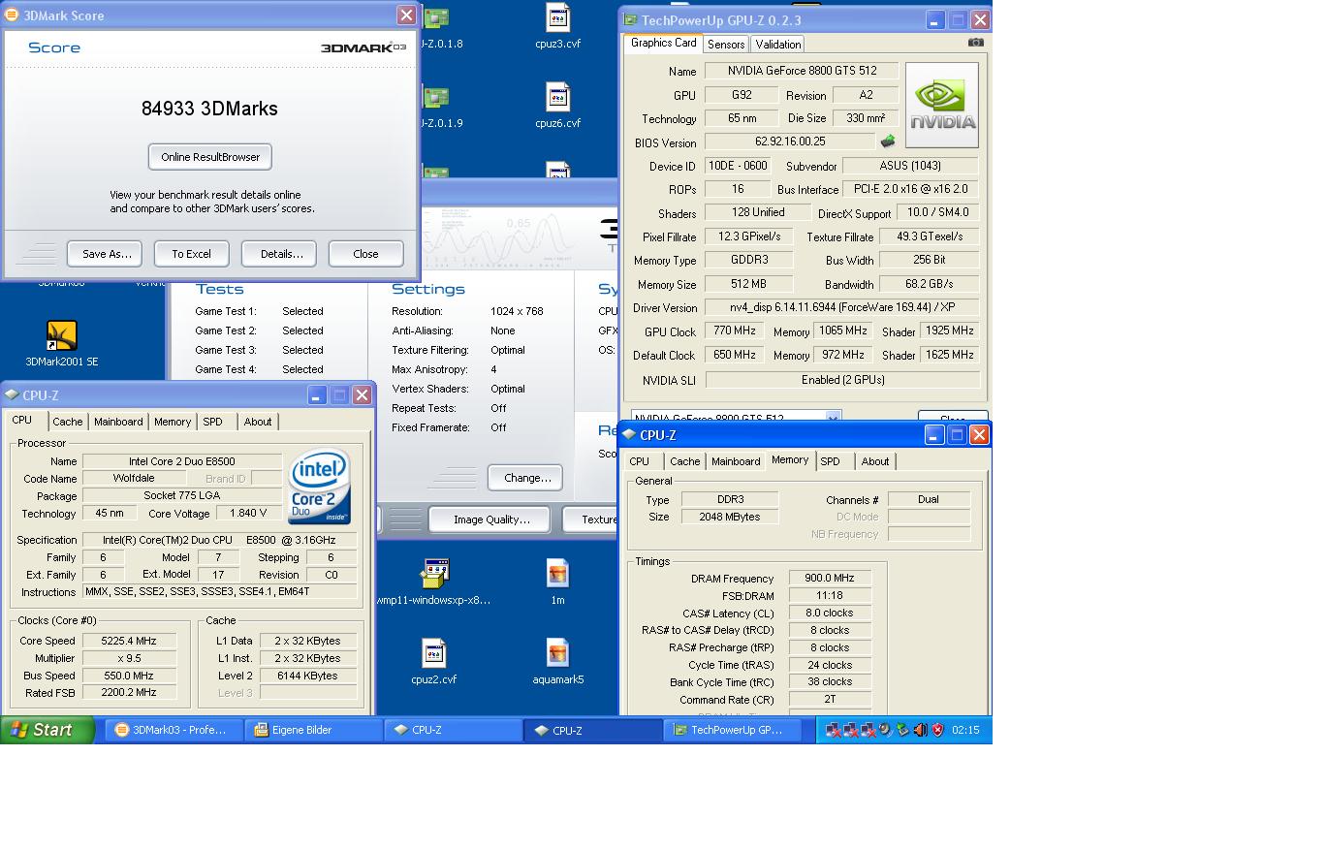
Task: Select the 3DMark2001 SE desktop shortcut
Action: click(x=61, y=344)
